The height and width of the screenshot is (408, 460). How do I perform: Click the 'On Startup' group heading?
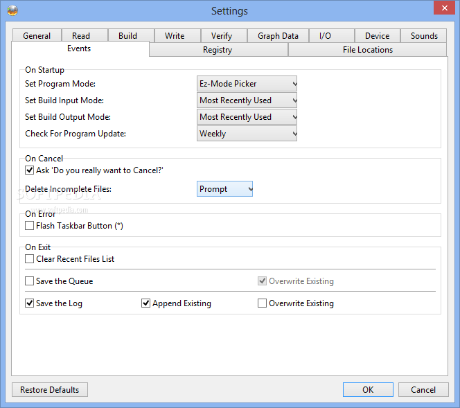coord(44,70)
